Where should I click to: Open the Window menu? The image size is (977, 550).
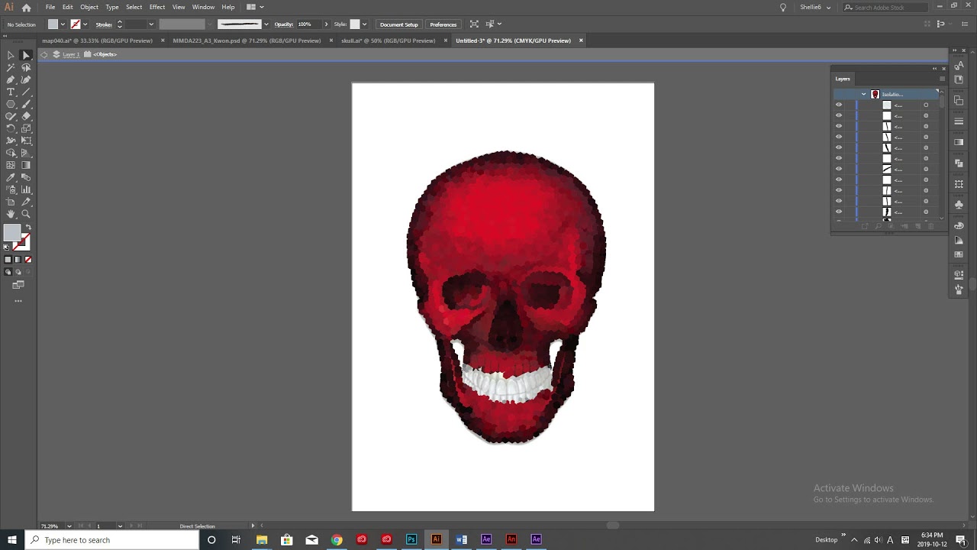click(203, 7)
